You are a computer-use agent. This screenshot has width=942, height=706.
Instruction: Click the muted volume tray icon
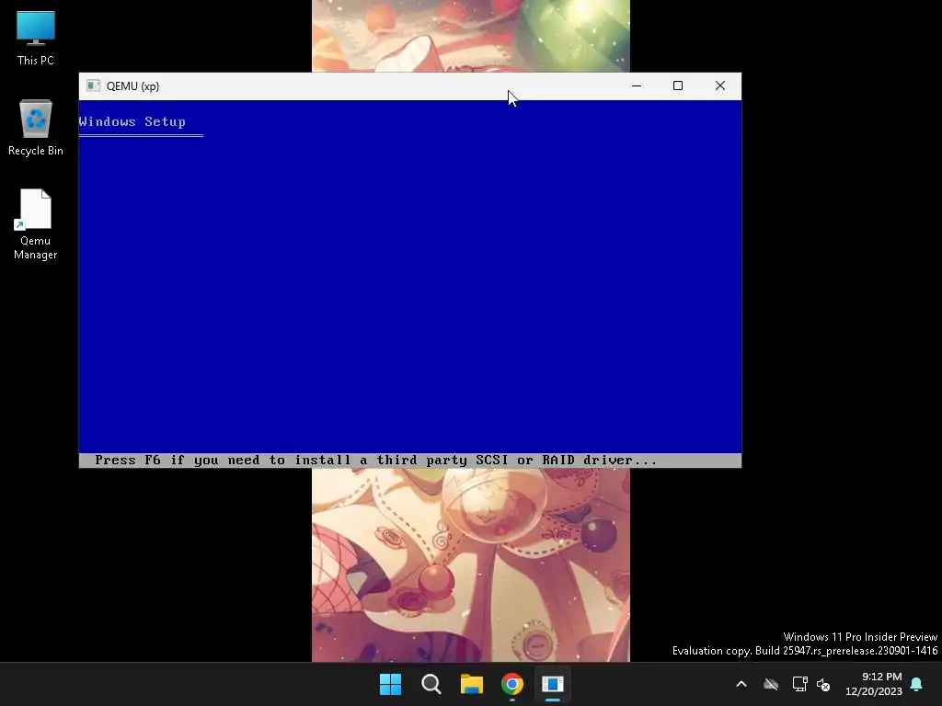(x=823, y=684)
